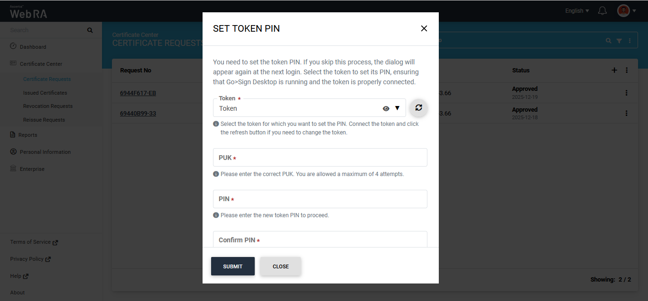Click the top search bar magnifier icon
This screenshot has width=648, height=301.
[609, 41]
